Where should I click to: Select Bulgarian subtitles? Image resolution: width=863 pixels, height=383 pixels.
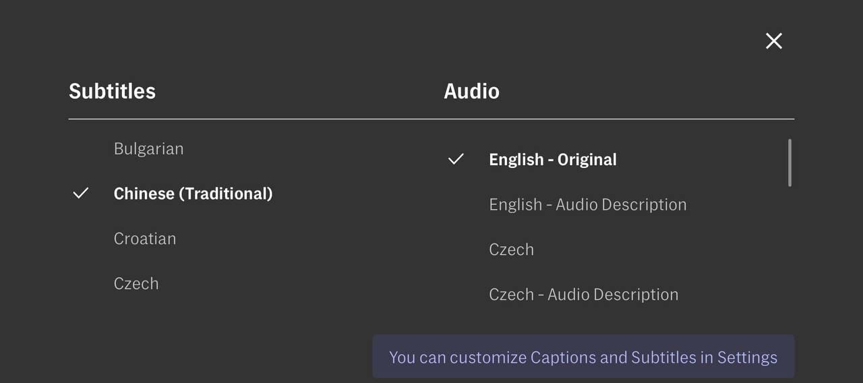click(x=148, y=149)
